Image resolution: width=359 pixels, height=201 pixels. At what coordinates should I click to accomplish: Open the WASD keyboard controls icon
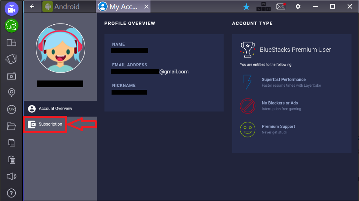264,7
